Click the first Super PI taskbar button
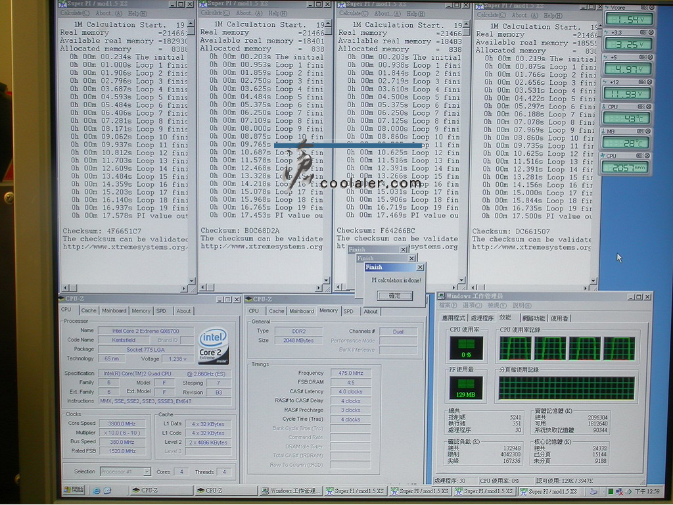Screen dimensions: 673x505 click(x=356, y=491)
